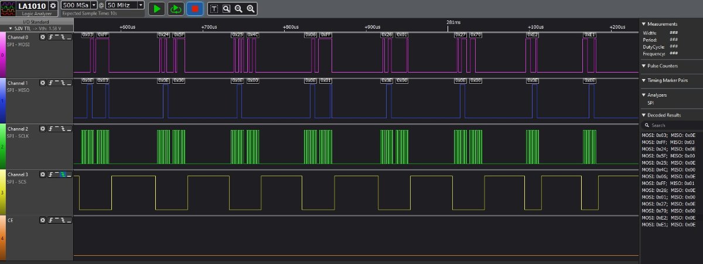Open LA1010 device settings gear

click(53, 6)
